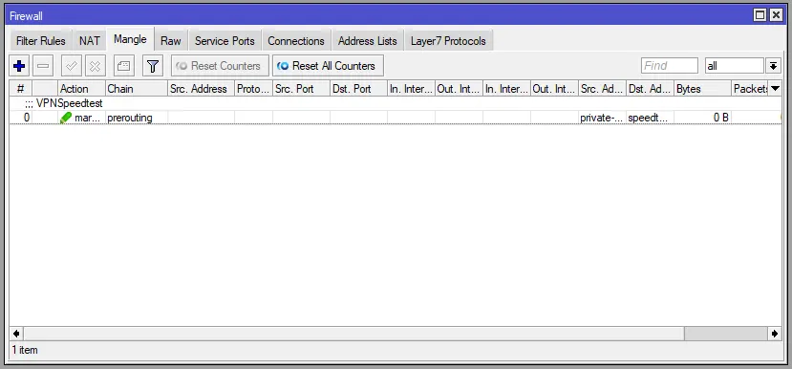Maximize the Firewall window
This screenshot has width=792, height=369.
[x=760, y=15]
